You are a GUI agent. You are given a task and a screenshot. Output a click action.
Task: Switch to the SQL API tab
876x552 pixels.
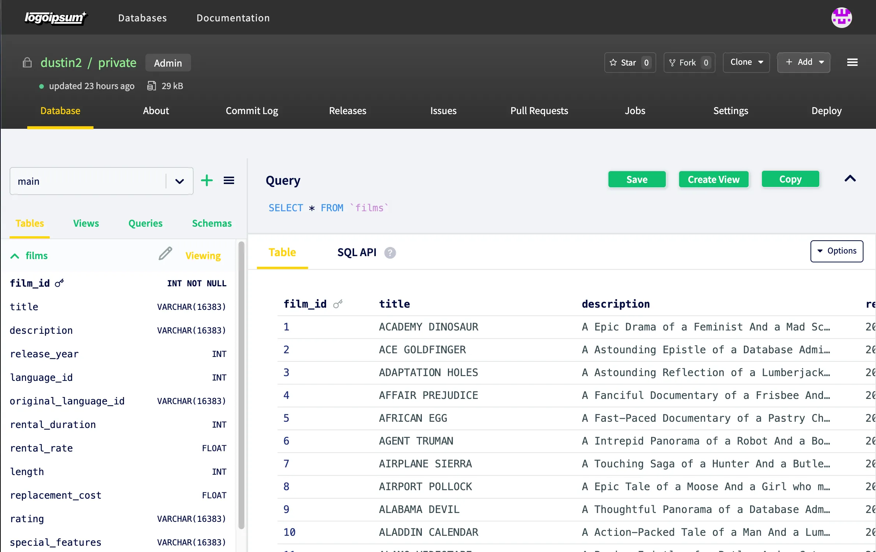[356, 252]
